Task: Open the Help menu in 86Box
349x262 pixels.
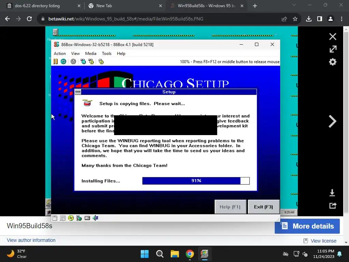Action: [121, 54]
